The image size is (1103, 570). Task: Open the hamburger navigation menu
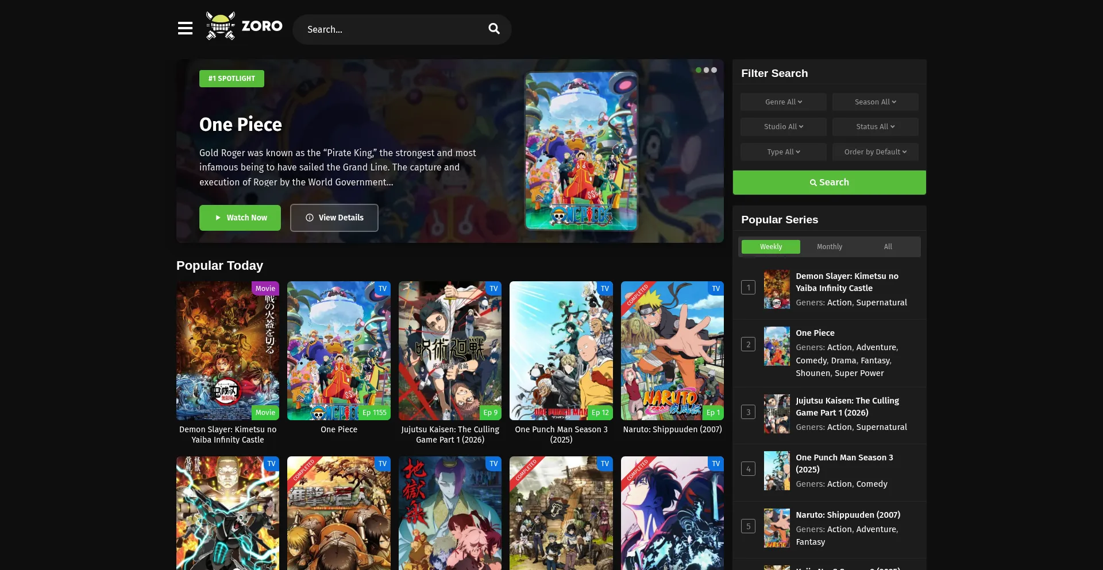[185, 28]
